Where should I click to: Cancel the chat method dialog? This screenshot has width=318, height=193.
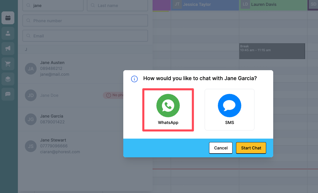pos(220,148)
